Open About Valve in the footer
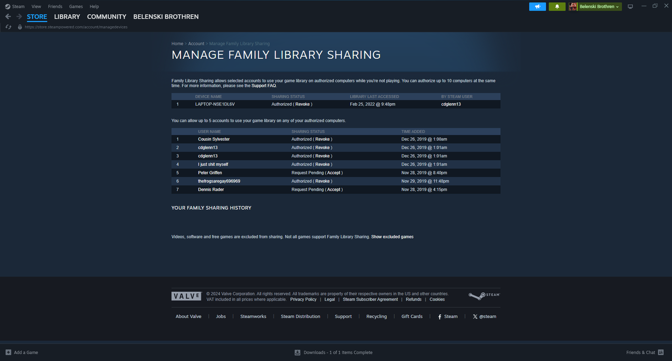Image resolution: width=672 pixels, height=361 pixels. (x=188, y=316)
